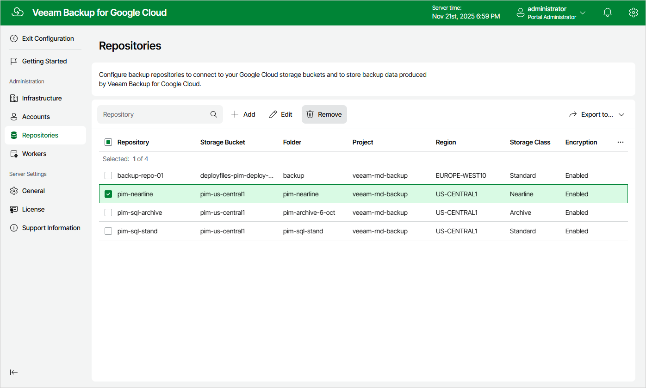Select the pim-sql-stand repository name
Image resolution: width=646 pixels, height=388 pixels.
[x=137, y=231]
